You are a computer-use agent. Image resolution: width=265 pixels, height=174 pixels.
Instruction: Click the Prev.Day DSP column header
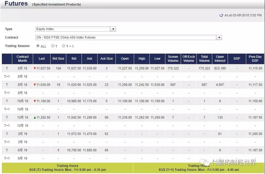tap(255, 59)
